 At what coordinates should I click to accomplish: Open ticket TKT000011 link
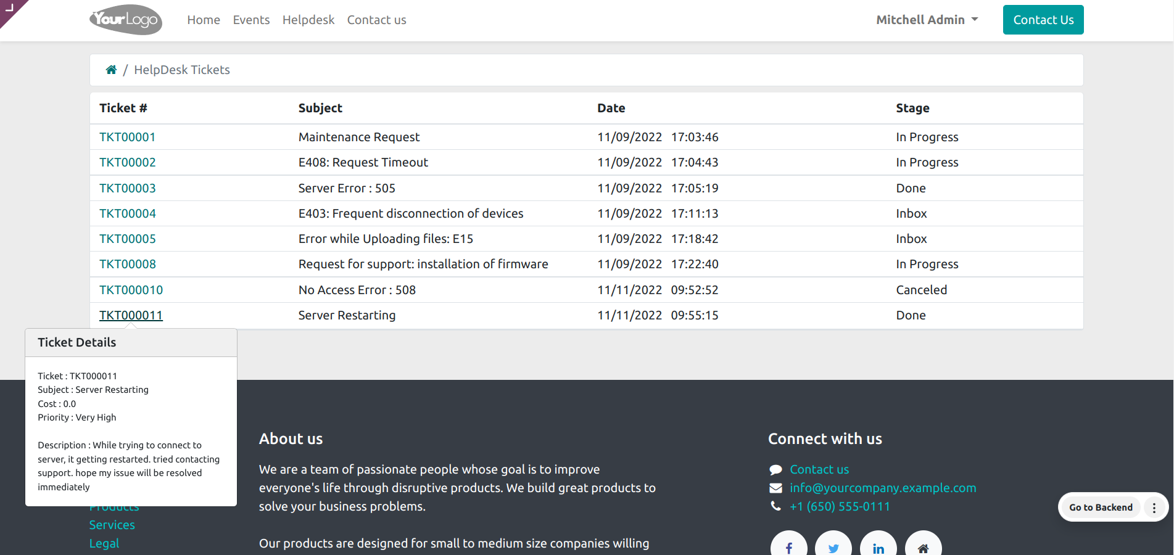click(x=131, y=315)
